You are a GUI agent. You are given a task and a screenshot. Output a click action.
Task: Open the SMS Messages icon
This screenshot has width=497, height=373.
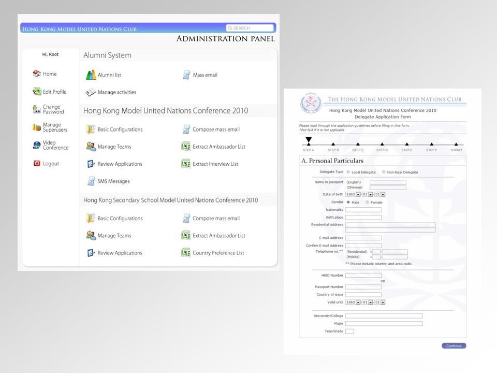[91, 181]
